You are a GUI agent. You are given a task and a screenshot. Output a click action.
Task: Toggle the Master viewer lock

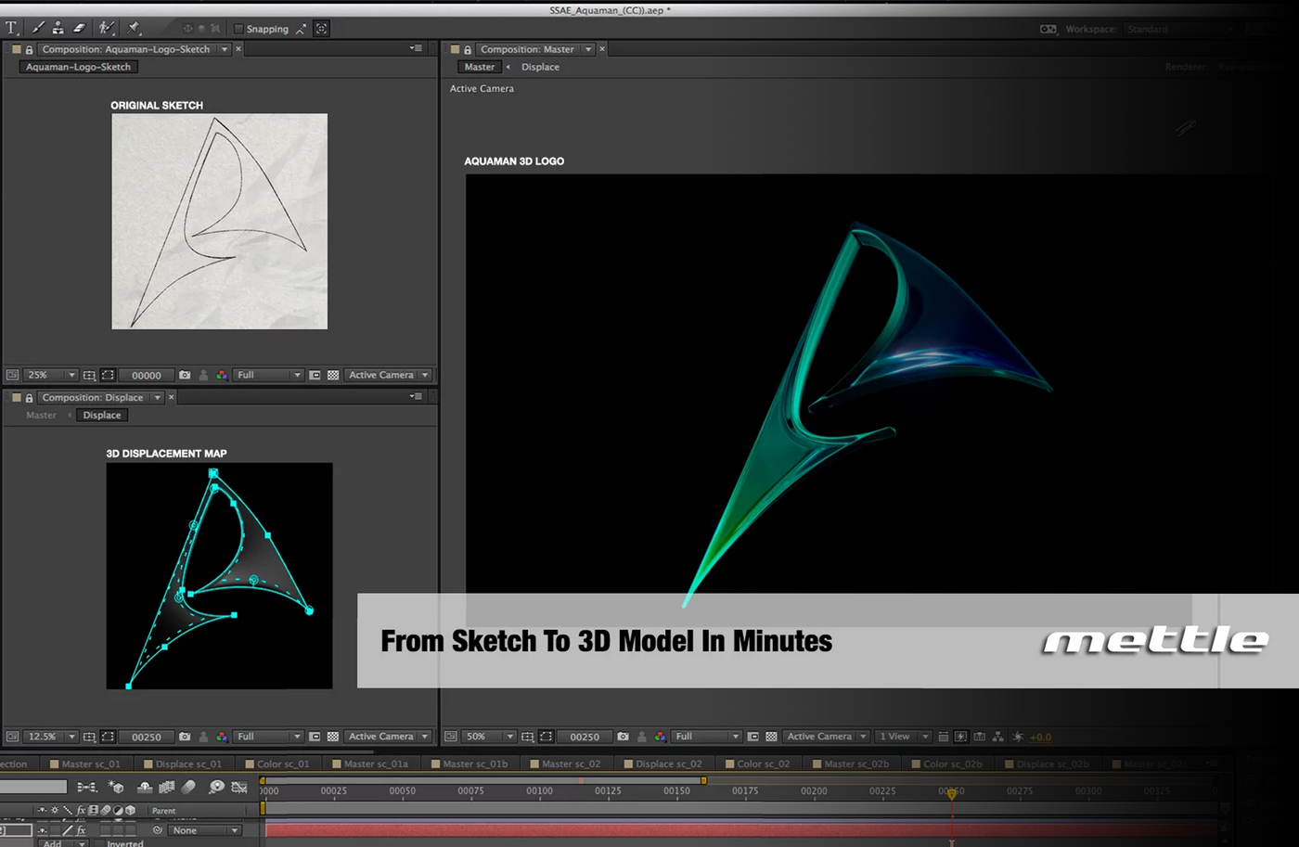(468, 49)
